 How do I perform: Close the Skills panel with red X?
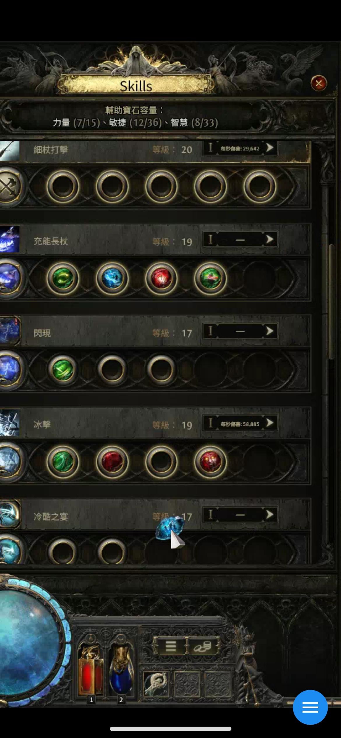[x=319, y=83]
